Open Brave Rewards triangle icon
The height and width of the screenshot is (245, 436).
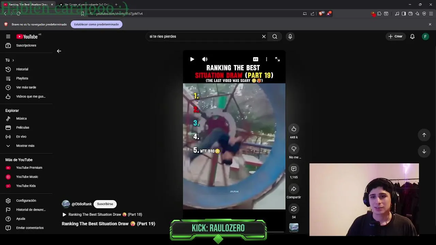329,14
